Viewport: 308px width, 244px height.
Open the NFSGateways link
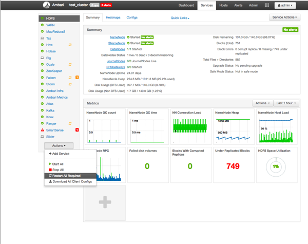(115, 67)
